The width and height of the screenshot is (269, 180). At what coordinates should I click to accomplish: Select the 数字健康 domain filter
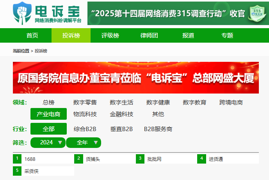[x=158, y=103]
